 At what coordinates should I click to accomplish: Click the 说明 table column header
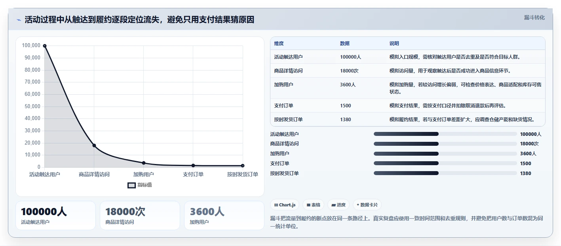[x=394, y=44]
